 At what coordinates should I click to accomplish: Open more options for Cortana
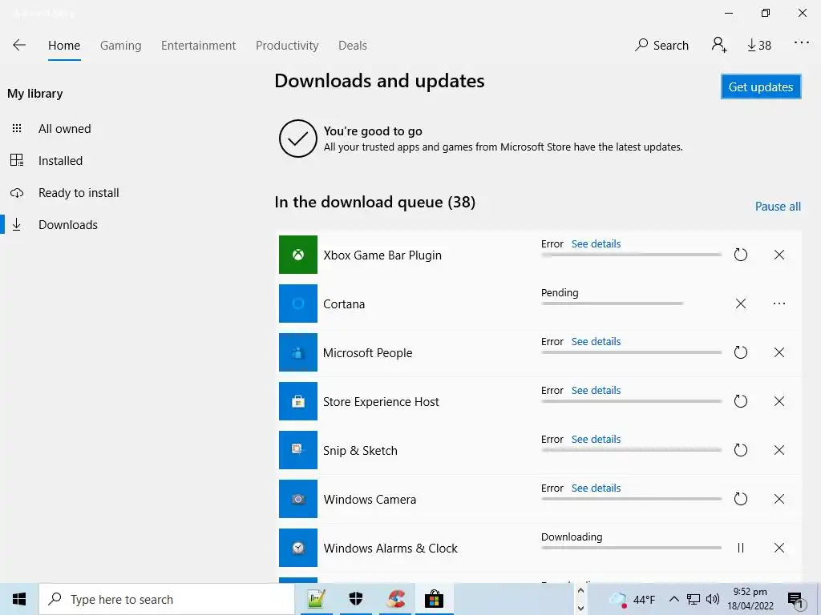coord(779,303)
